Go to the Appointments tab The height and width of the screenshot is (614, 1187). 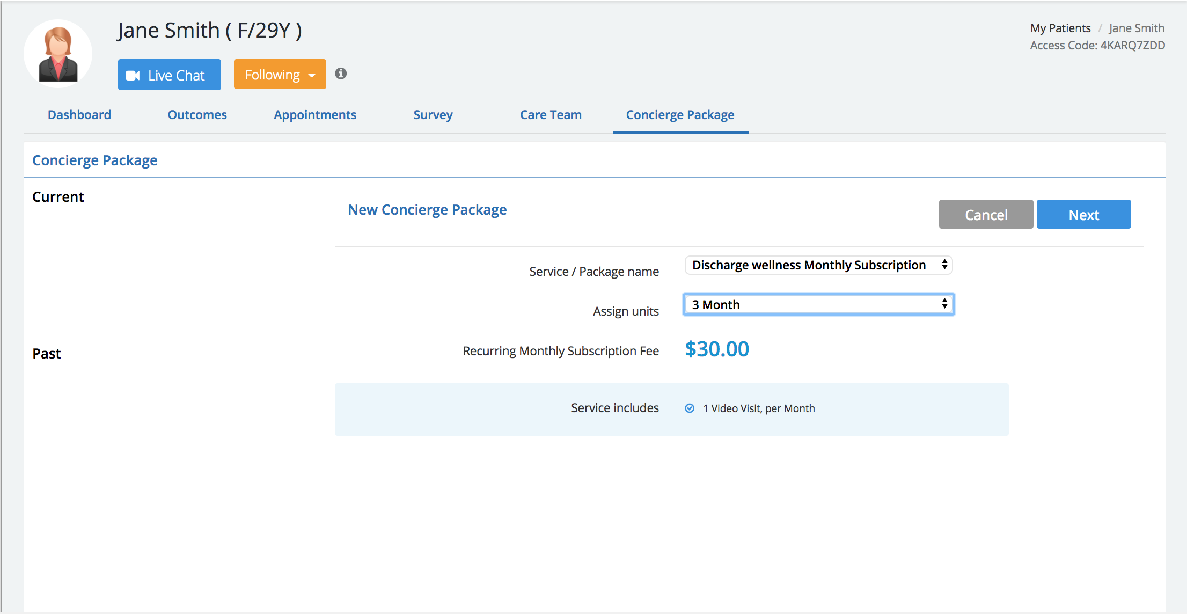(315, 115)
